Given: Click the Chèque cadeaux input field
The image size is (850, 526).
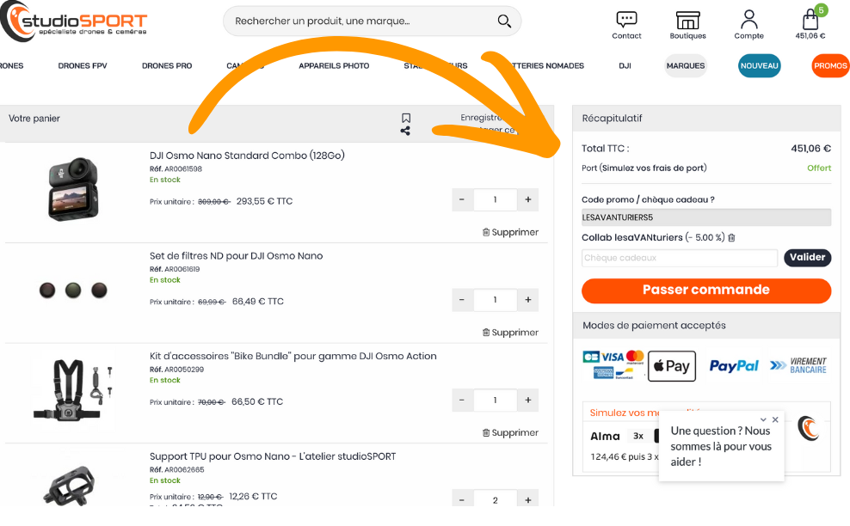Looking at the screenshot, I should pos(679,258).
